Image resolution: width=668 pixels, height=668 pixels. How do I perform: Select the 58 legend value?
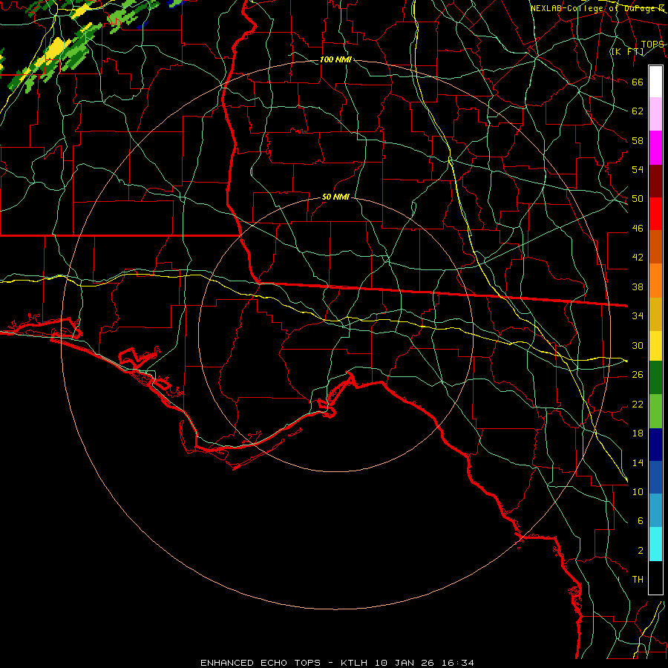tap(638, 140)
